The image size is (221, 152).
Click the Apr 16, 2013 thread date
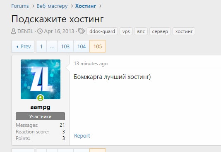coord(59,31)
